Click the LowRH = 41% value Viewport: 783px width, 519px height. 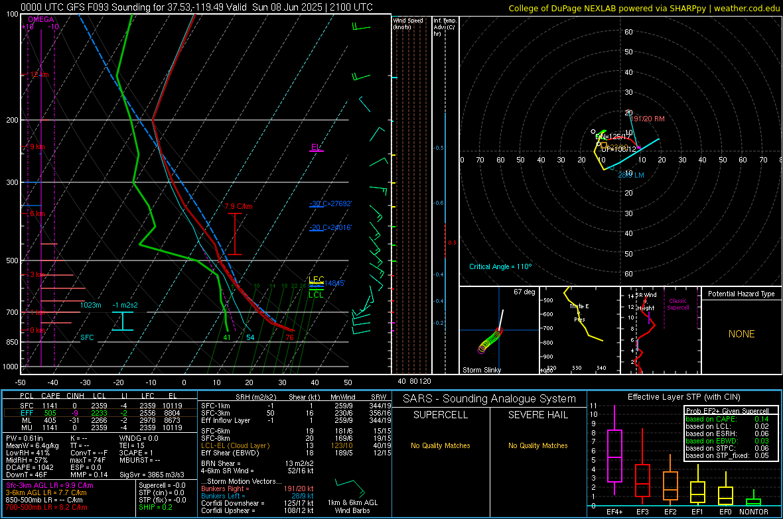point(28,453)
